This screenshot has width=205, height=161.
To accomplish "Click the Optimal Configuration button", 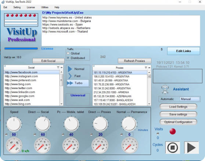I will point(178,122).
